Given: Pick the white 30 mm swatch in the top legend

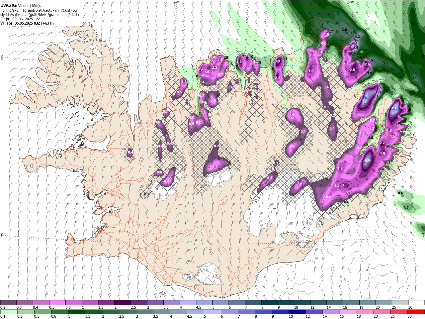Looking at the screenshot, I should [x=416, y=303].
